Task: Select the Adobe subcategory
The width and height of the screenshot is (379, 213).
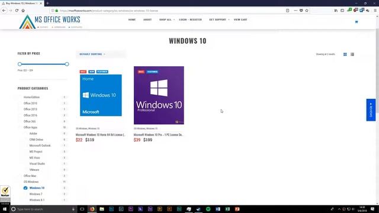Action: (33, 133)
